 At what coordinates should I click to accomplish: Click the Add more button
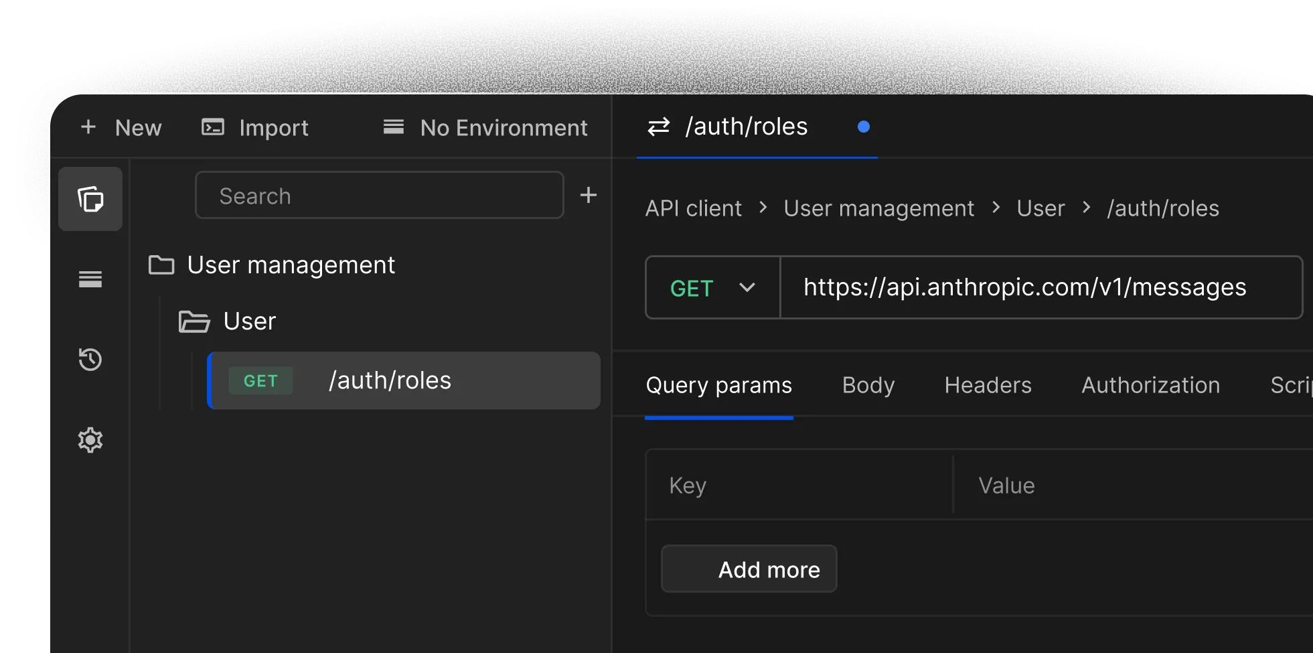pos(749,569)
